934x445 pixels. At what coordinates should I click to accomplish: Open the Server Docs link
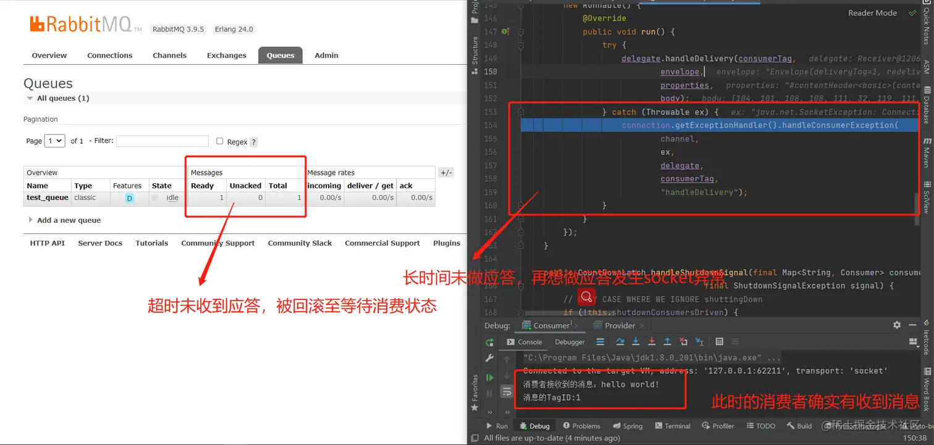point(99,243)
